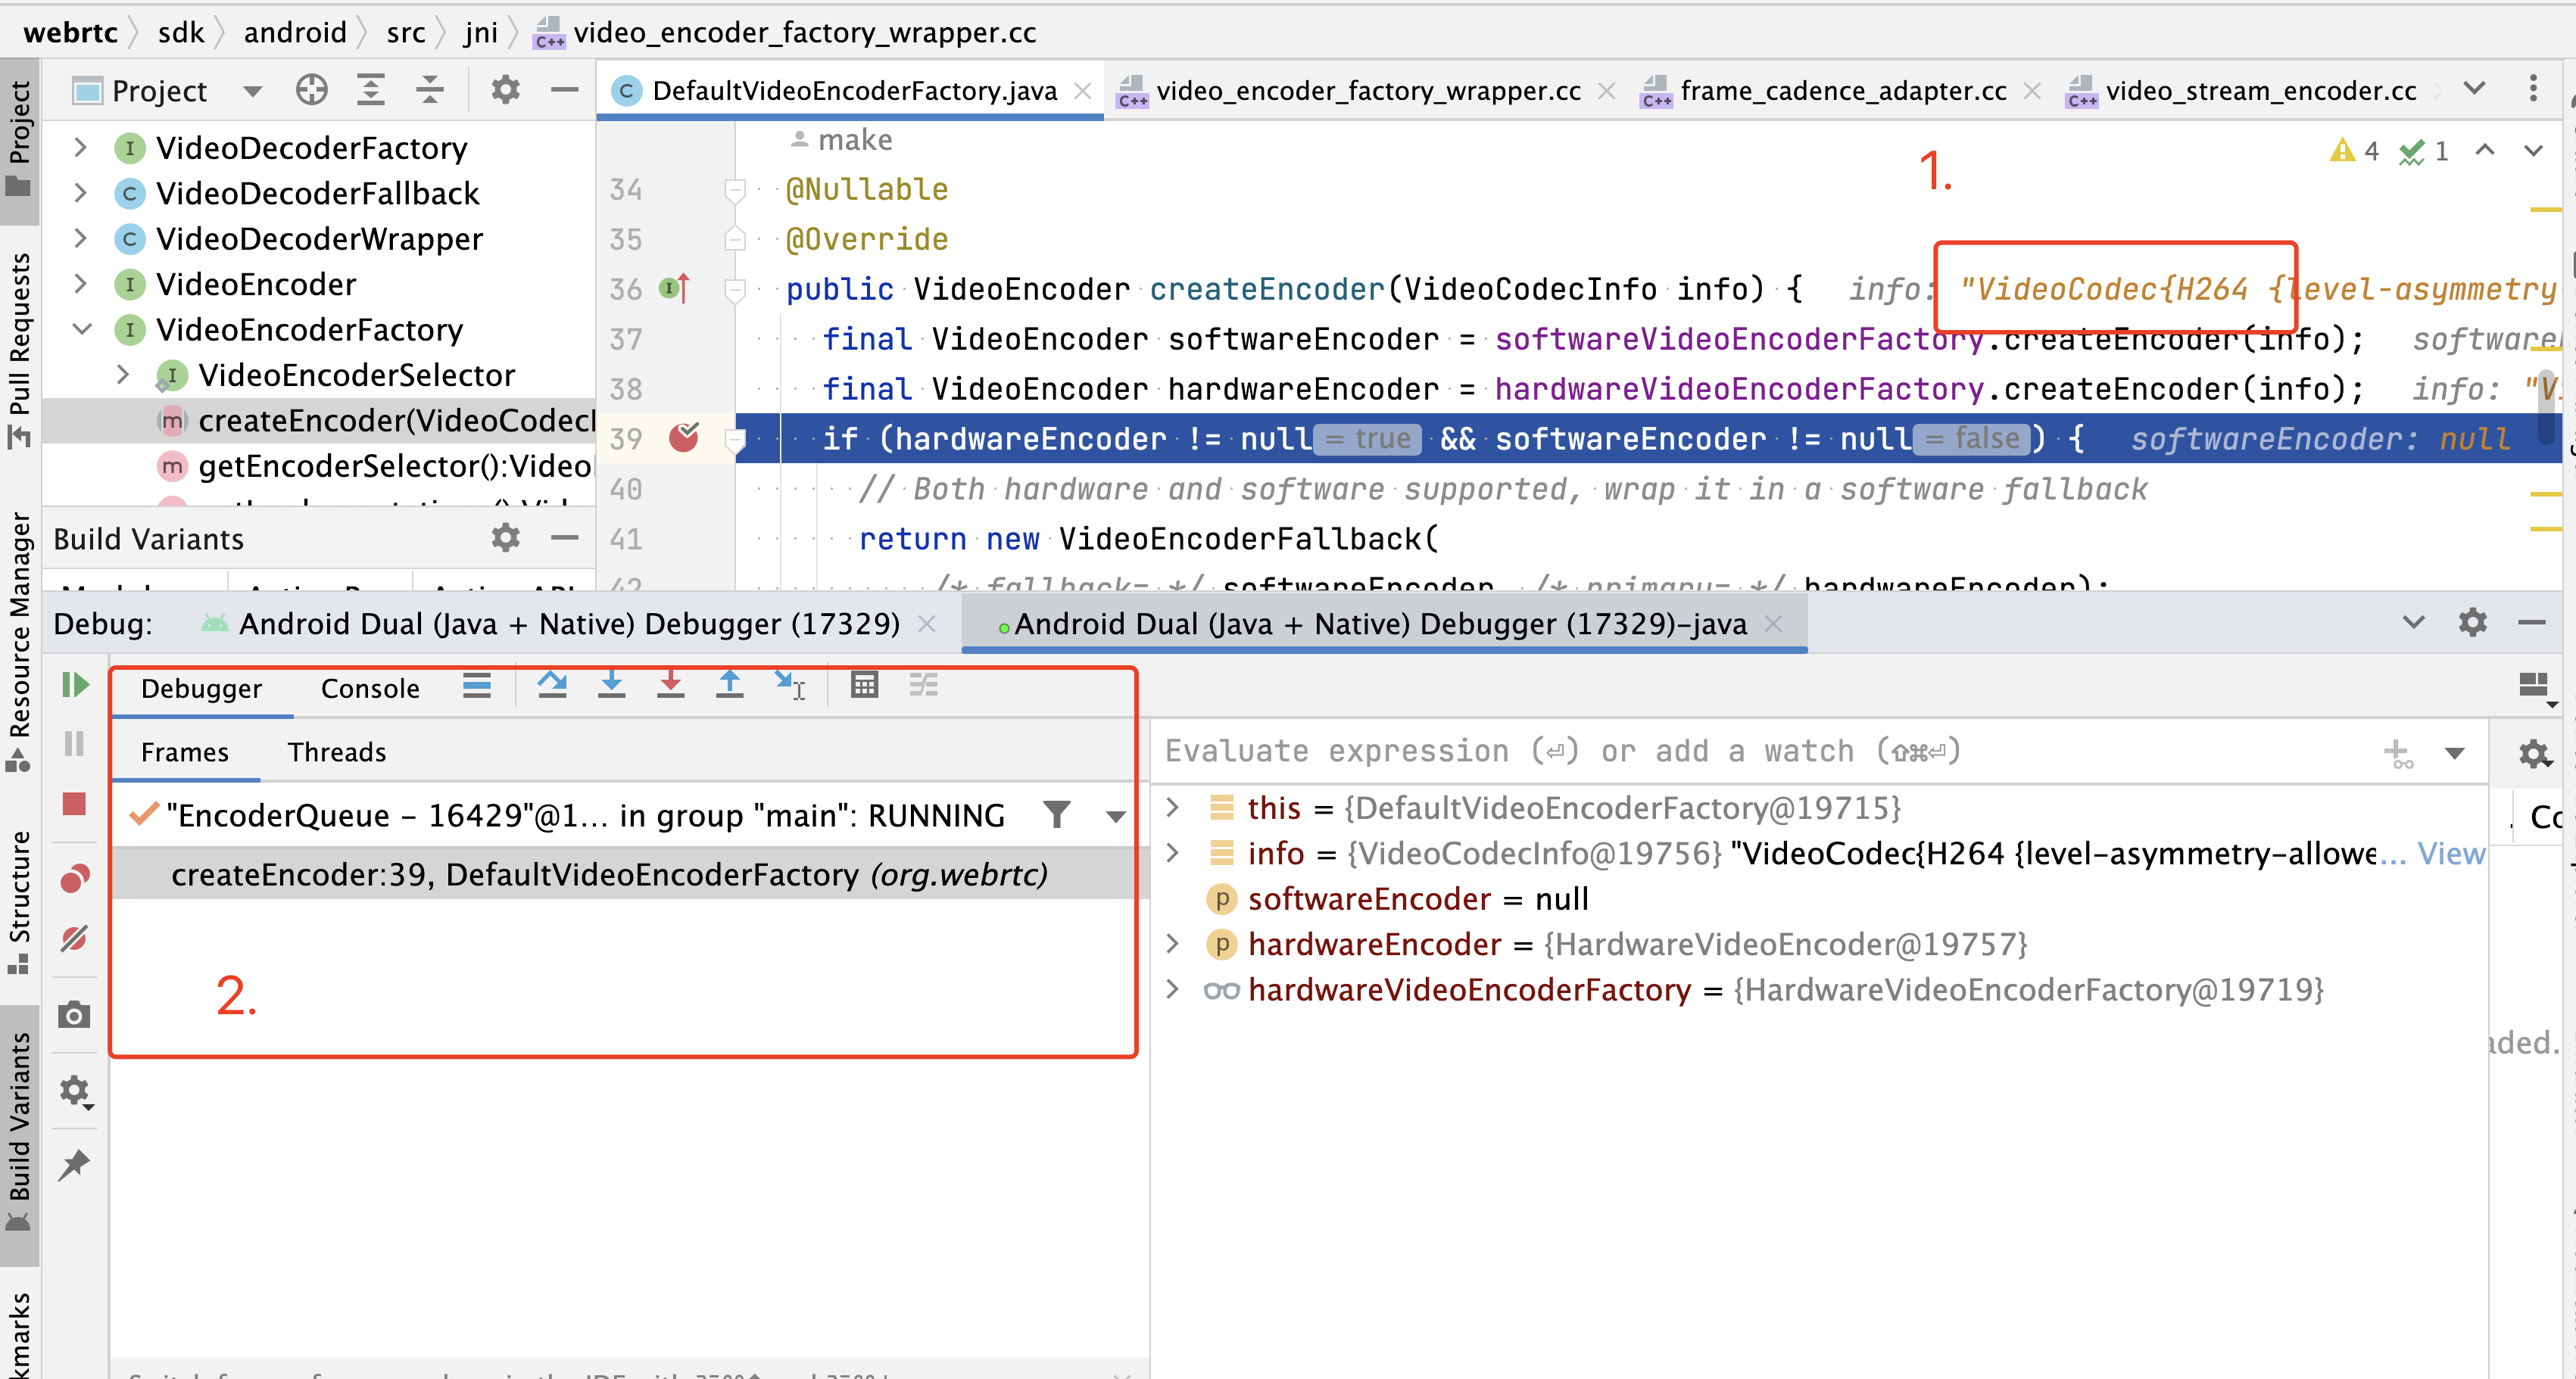The image size is (2576, 1379).
Task: Click Show Execution Point icon
Action: tap(477, 686)
